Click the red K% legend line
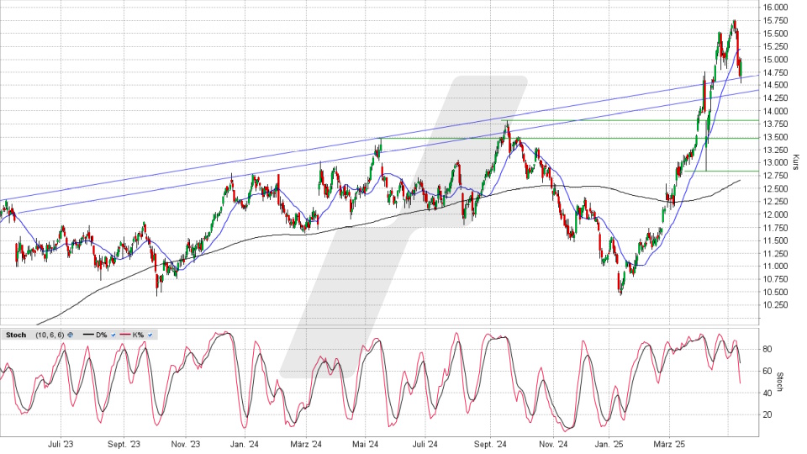 [x=125, y=335]
